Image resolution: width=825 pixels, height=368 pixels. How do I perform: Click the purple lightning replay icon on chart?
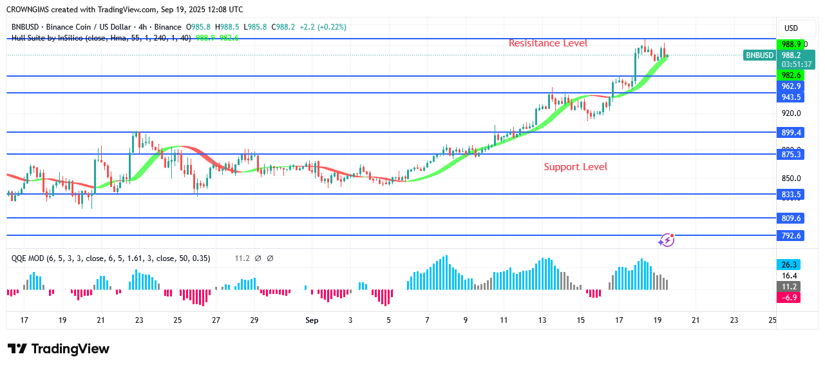667,240
